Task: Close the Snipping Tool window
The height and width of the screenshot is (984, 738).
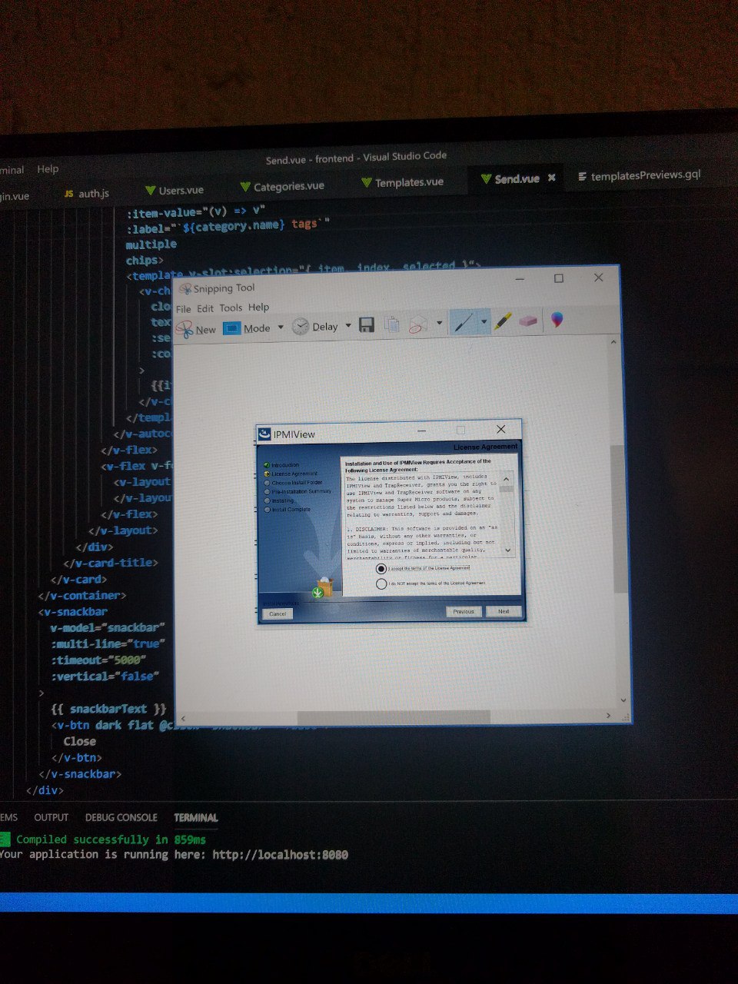Action: (x=598, y=278)
